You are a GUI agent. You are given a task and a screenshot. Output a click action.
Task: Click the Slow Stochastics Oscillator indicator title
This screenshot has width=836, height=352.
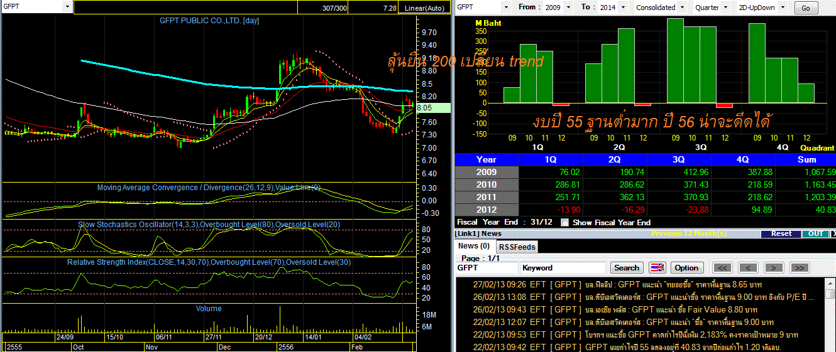208,224
